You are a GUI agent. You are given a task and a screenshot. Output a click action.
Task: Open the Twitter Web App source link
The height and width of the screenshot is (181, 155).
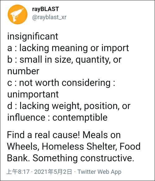click(99, 172)
